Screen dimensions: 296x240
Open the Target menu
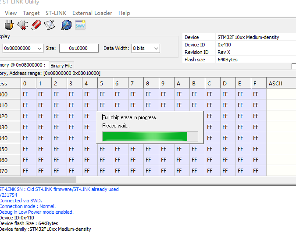[31, 13]
